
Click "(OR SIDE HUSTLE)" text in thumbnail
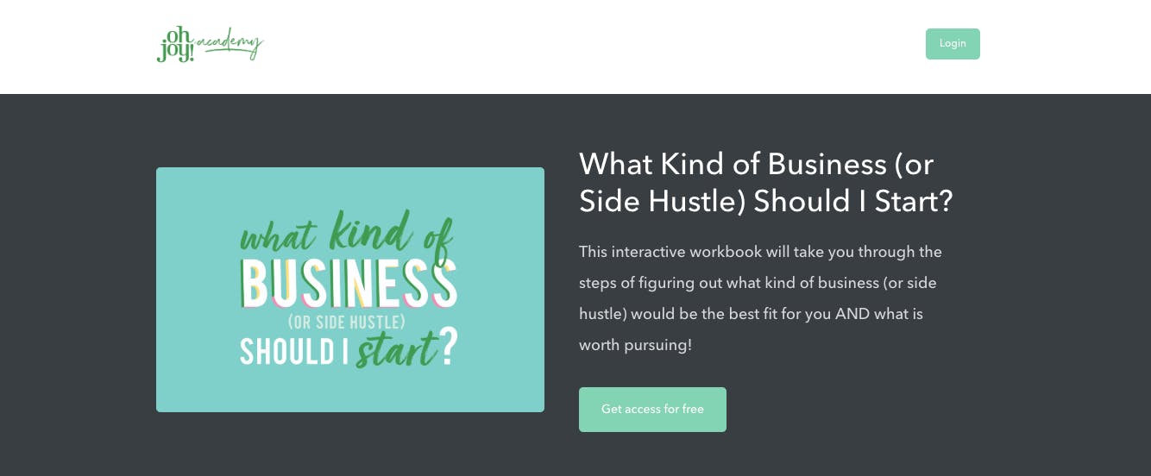click(347, 323)
